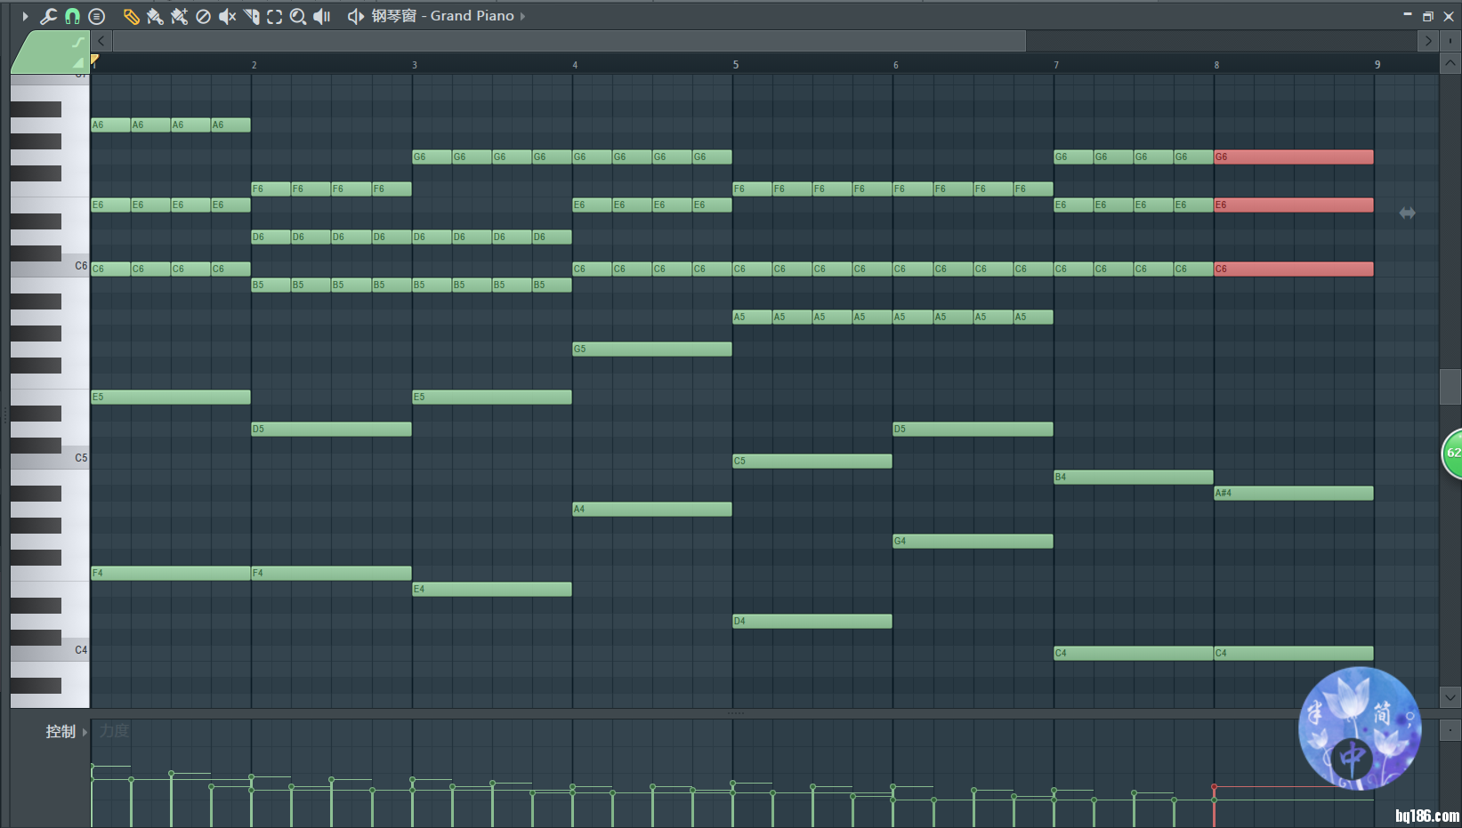1462x828 pixels.
Task: Click the small button beside scroll right arrow
Action: tap(1450, 41)
